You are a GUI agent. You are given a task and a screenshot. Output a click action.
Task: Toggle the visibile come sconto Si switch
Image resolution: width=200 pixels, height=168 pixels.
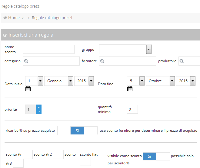click(x=156, y=156)
